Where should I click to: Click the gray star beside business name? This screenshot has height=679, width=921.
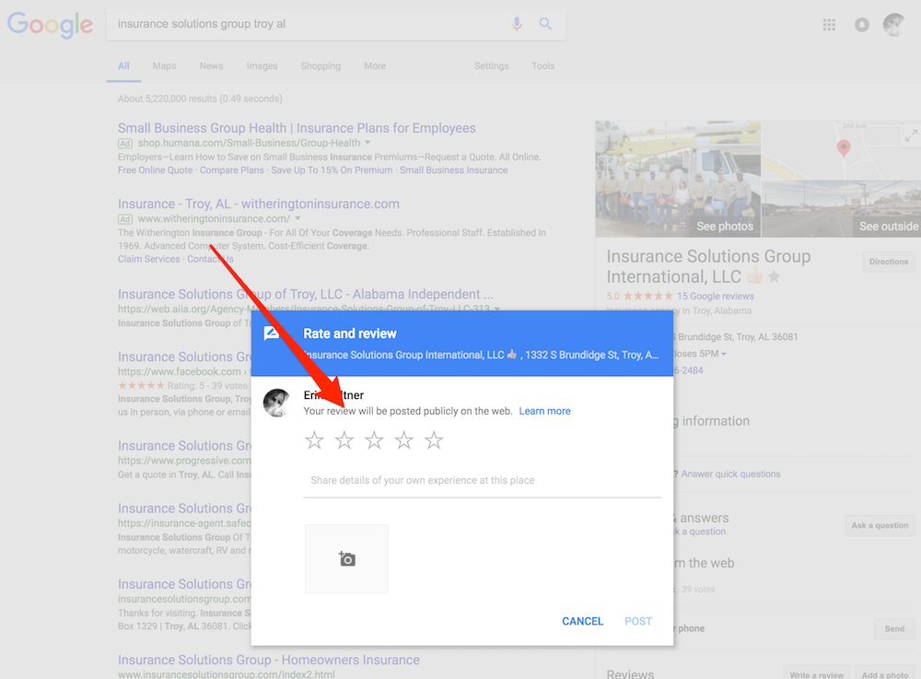point(775,276)
